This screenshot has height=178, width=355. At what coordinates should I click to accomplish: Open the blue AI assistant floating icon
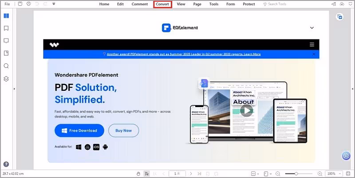click(x=346, y=156)
